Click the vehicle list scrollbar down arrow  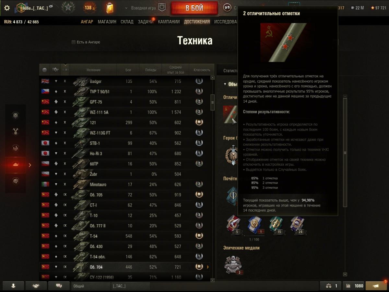pyautogui.click(x=213, y=280)
